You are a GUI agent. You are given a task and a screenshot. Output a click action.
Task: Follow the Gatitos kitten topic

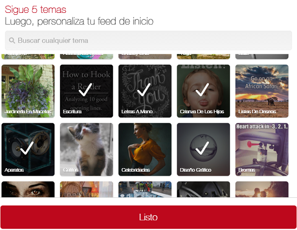click(86, 149)
